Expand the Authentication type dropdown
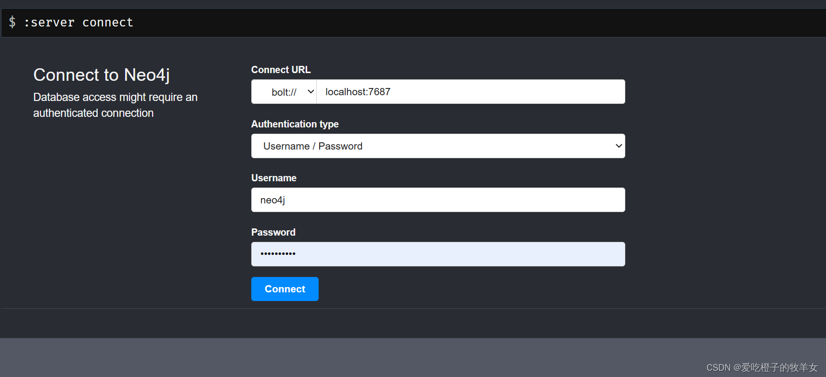 pyautogui.click(x=438, y=146)
